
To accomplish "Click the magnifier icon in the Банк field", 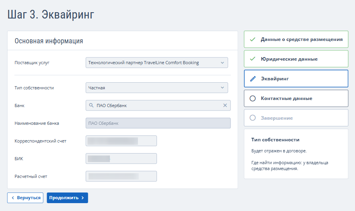I will (x=91, y=105).
